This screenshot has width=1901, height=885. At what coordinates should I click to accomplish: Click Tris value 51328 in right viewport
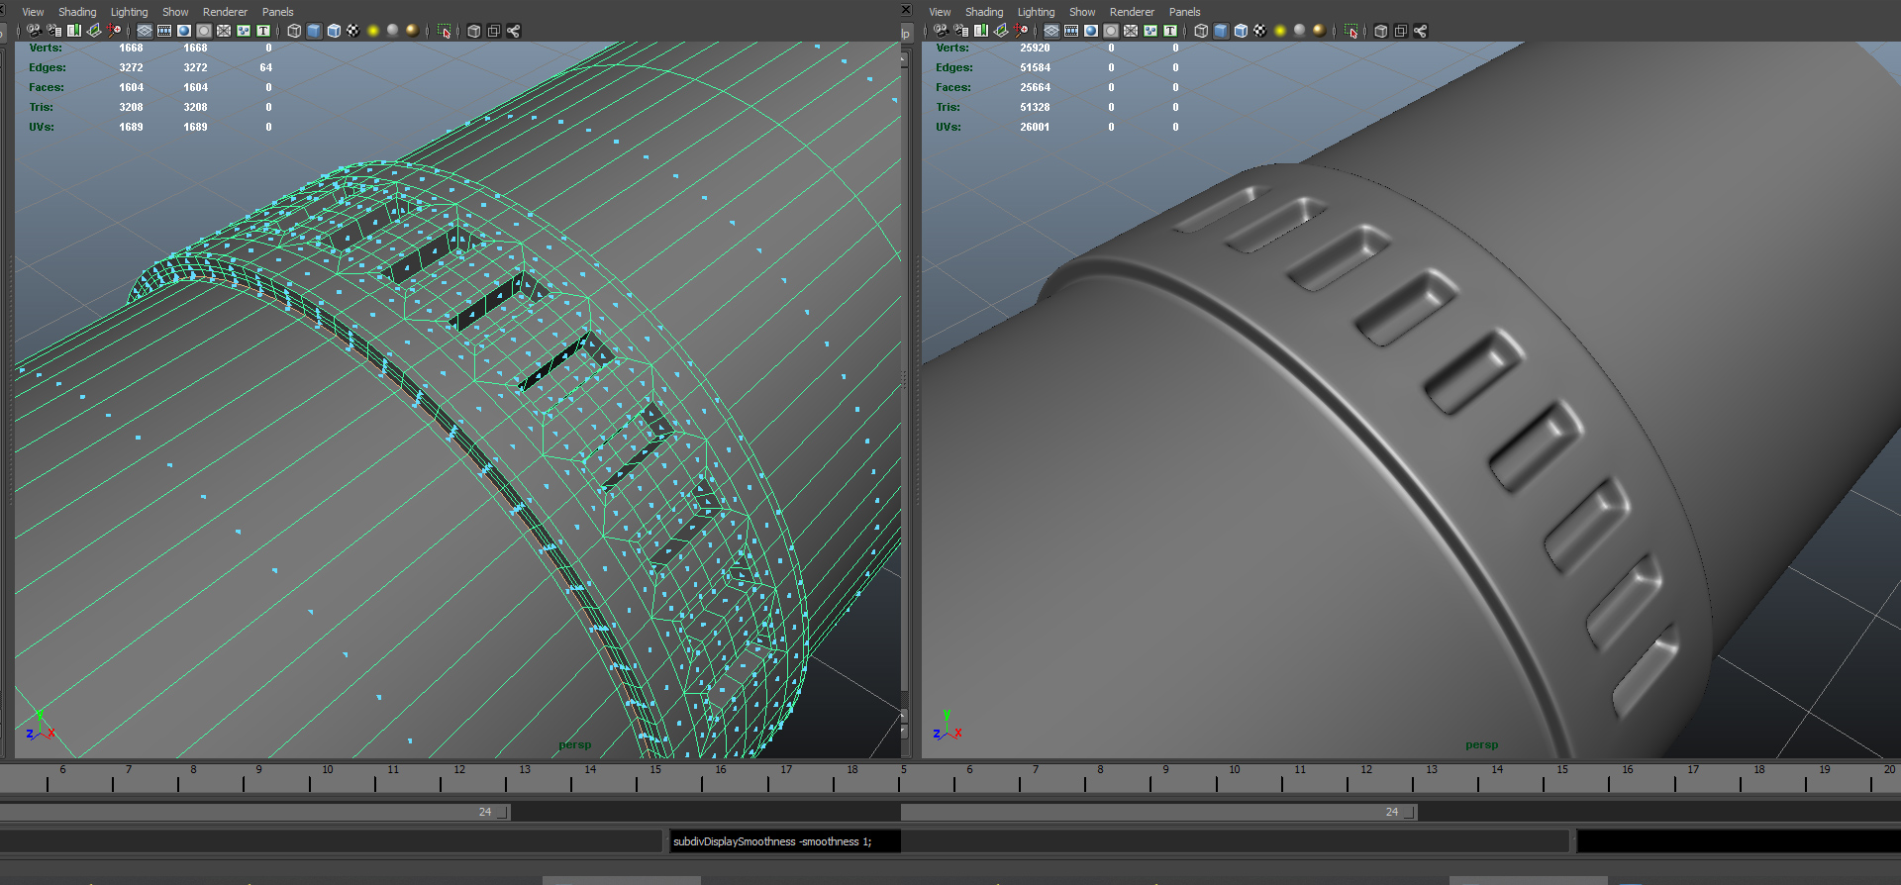point(1035,107)
